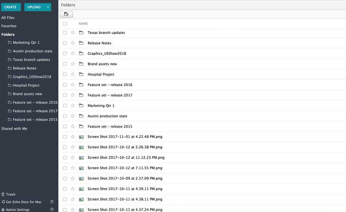
Task: Click the new folder toolbar icon
Action: (x=66, y=14)
